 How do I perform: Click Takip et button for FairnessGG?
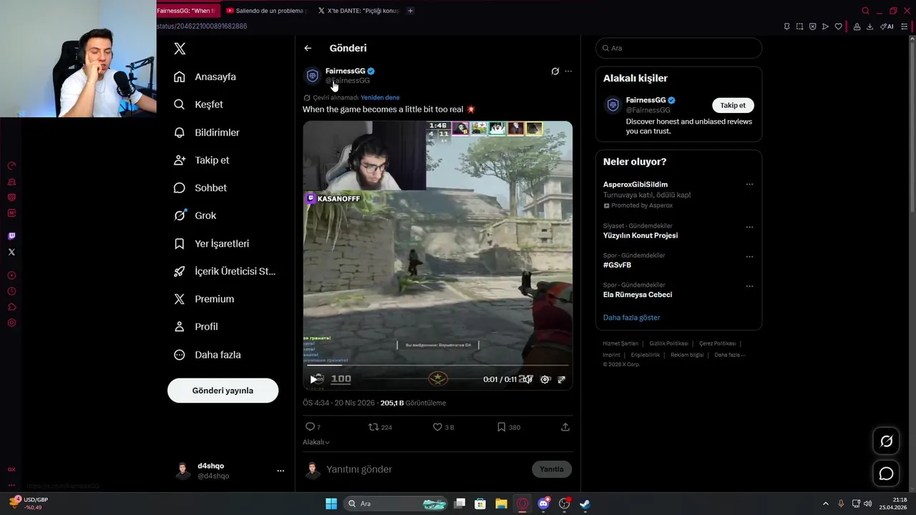click(733, 105)
